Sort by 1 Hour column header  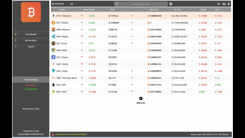point(217,10)
